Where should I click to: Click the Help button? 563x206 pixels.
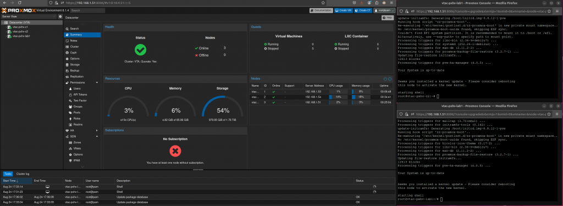click(x=388, y=18)
